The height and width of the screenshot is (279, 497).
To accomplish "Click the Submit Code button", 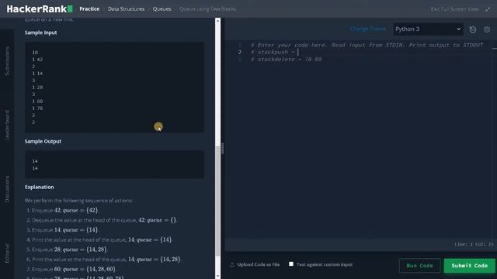I will [x=469, y=265].
